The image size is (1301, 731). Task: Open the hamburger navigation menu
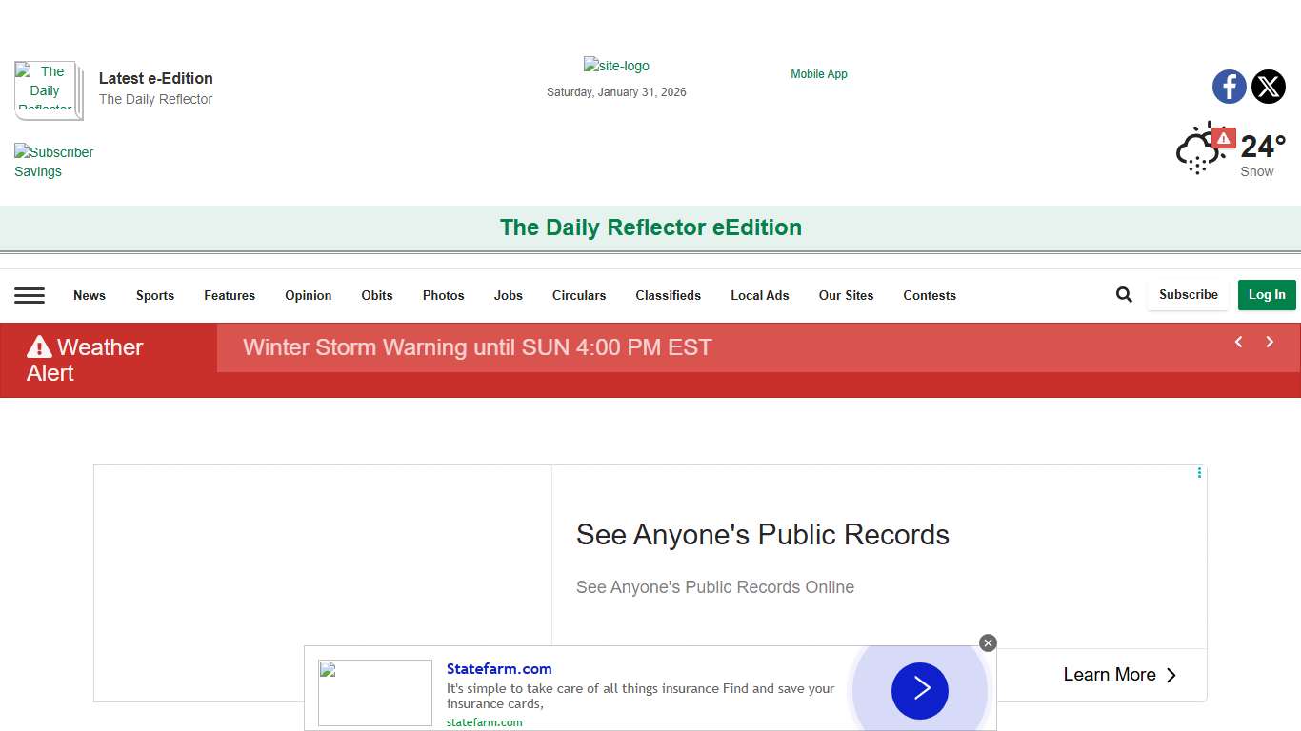pos(30,295)
